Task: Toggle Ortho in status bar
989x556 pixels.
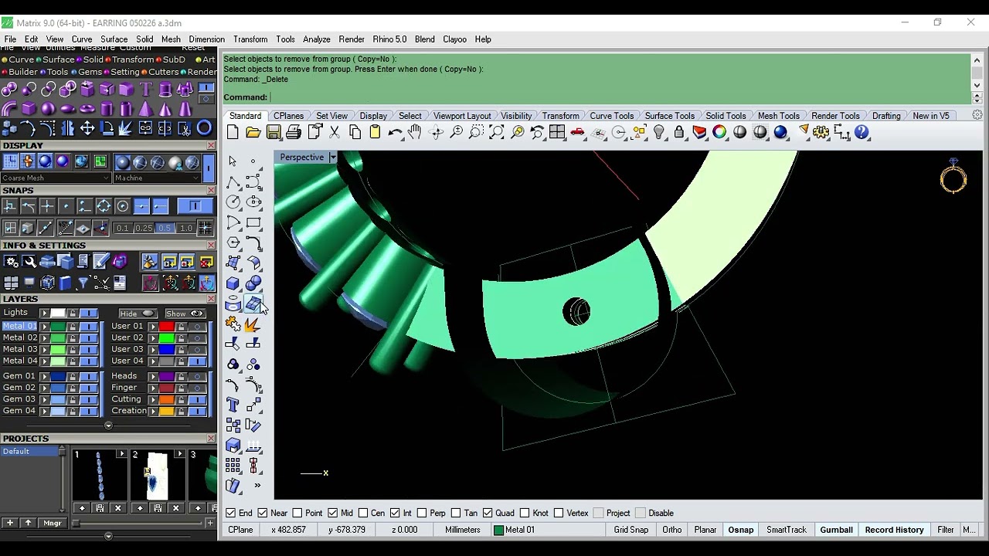Action: tap(671, 530)
